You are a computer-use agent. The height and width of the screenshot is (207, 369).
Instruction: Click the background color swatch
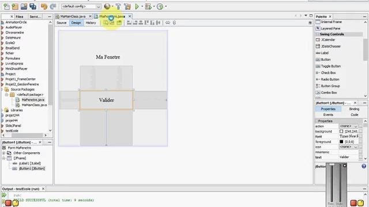(341, 132)
